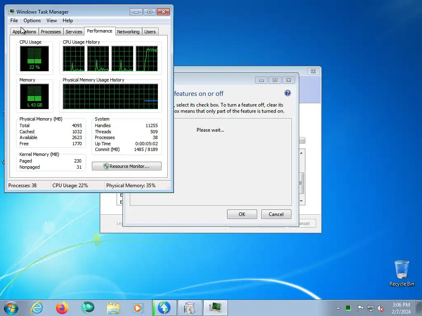
Task: Click status bar Physical Memory: 35%
Action: 131,186
